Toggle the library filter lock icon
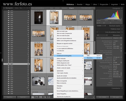126x101 pixels. 94,8
